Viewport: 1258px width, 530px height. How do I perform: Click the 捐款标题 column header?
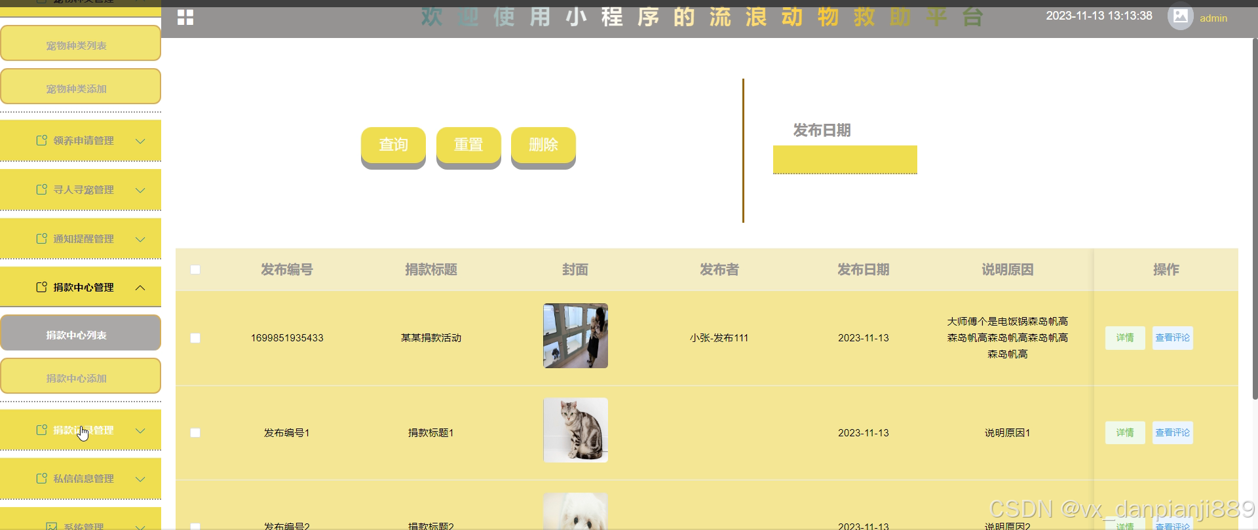coord(431,269)
